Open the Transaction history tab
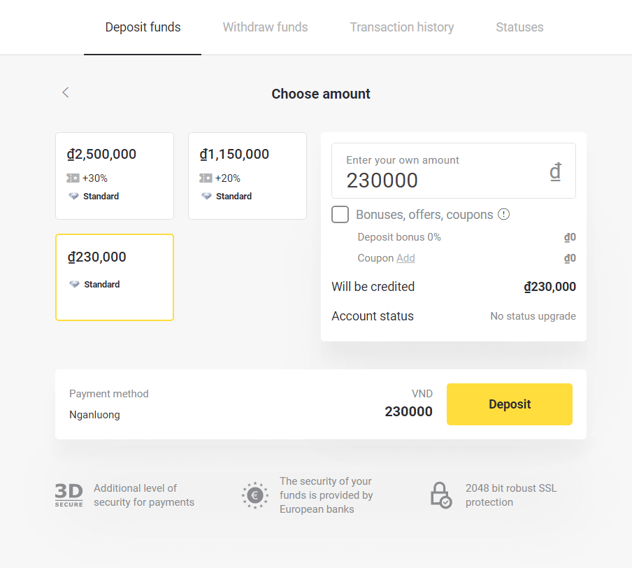632x568 pixels. click(401, 27)
